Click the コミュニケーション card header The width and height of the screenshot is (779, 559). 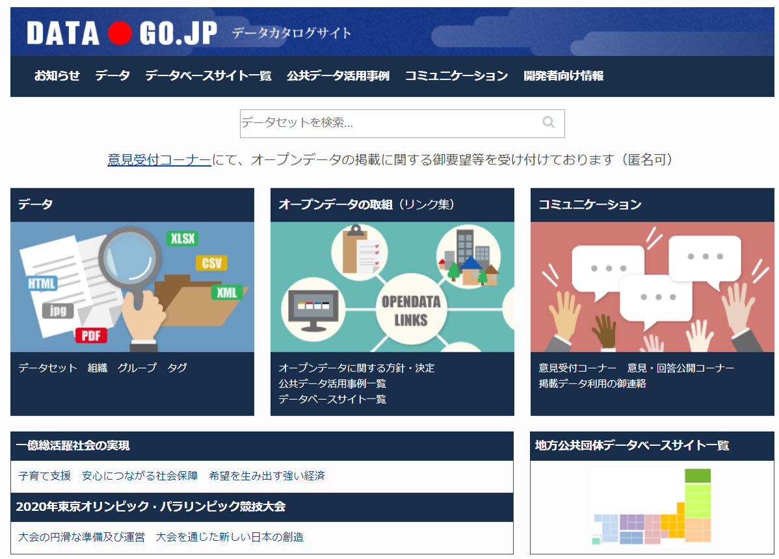[652, 205]
